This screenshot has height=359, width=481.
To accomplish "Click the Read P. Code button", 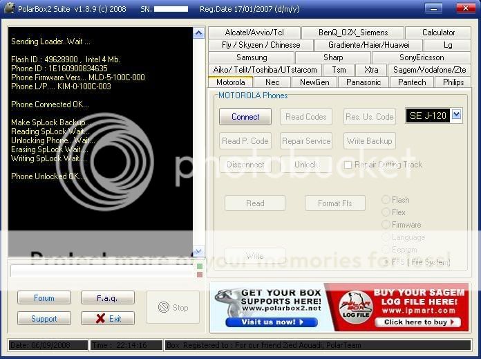I will pyautogui.click(x=245, y=141).
